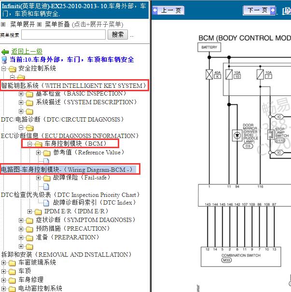Open 基本检查 BASIC INSPECTION folder
The width and height of the screenshot is (291, 292).
click(81, 94)
